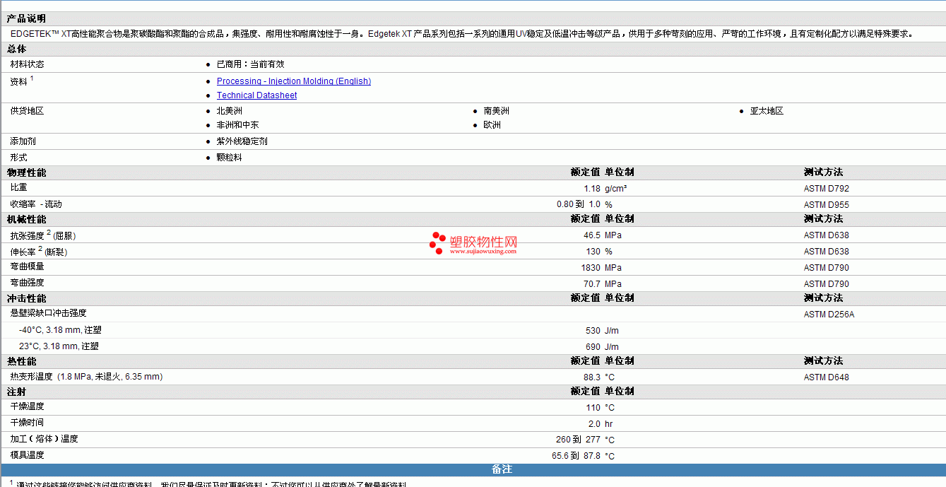This screenshot has height=487, width=946.
Task: Click ASTM D638 in the 抗张强度 row
Action: (x=827, y=235)
